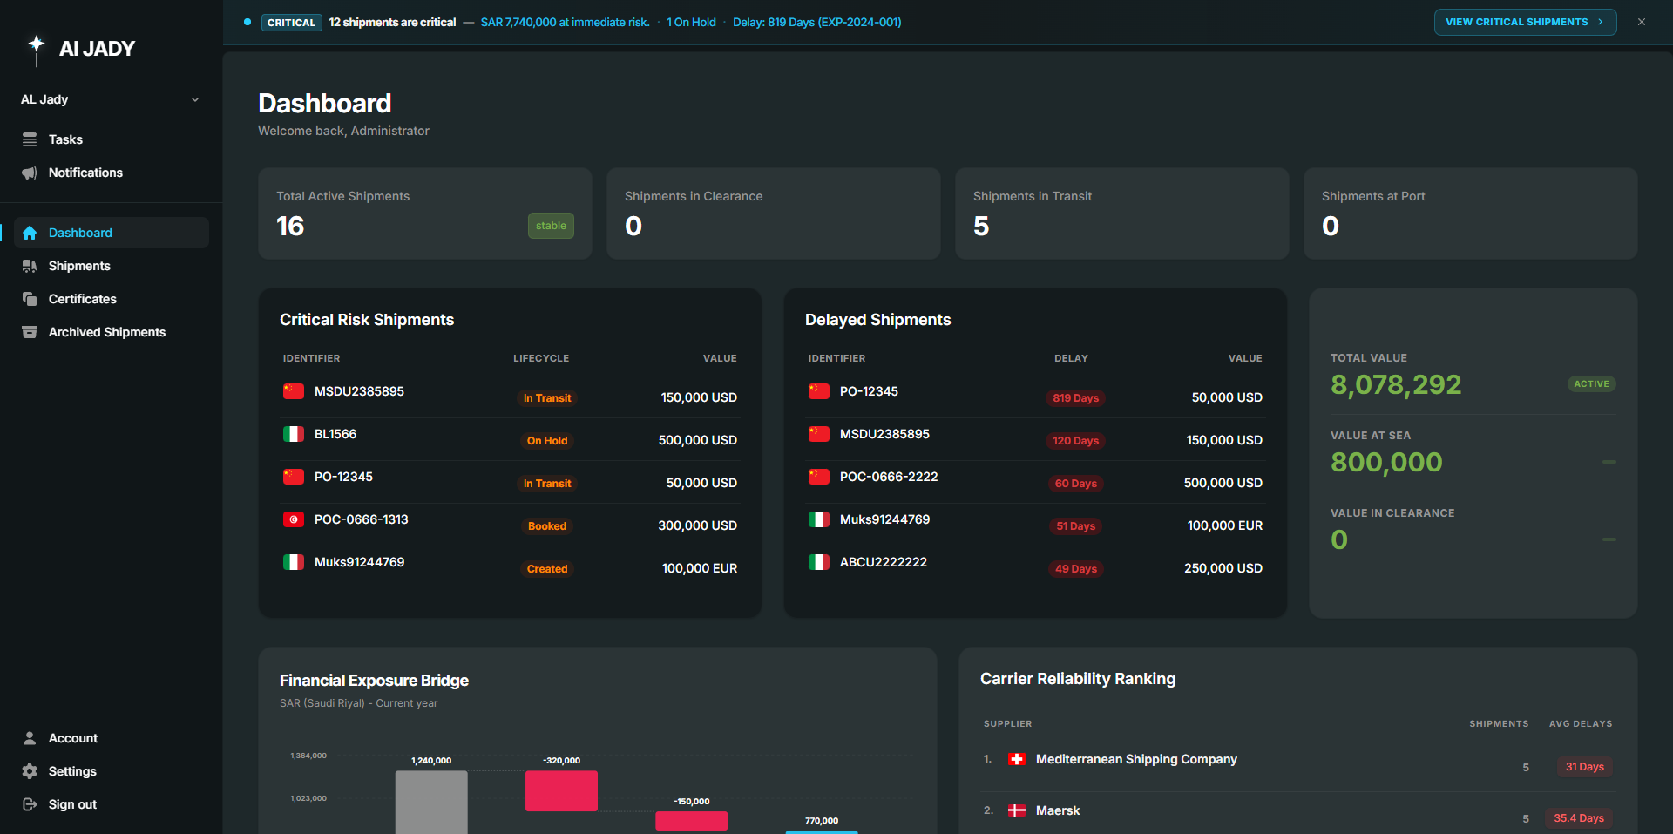Click the gray 1,240,000 chart bar
1673x834 pixels.
(431, 802)
